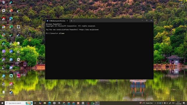Viewport: 187px width, 105px height.
Task: Minimize the terminal window
Action: point(142,20)
